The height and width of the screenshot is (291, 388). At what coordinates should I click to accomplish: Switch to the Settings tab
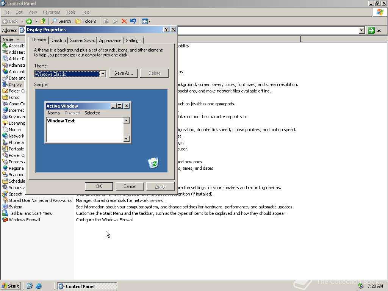click(x=133, y=41)
